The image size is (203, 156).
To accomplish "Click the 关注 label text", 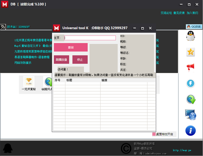I will [123, 70].
